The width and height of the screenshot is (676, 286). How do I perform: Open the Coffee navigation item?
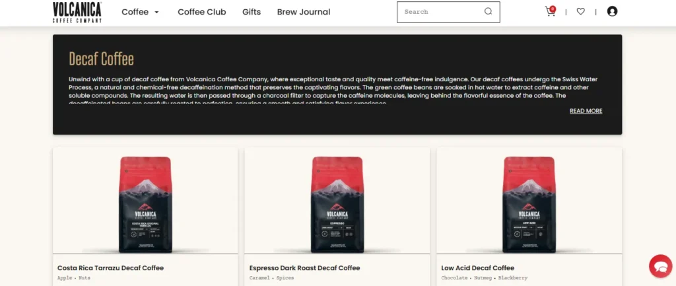point(135,12)
